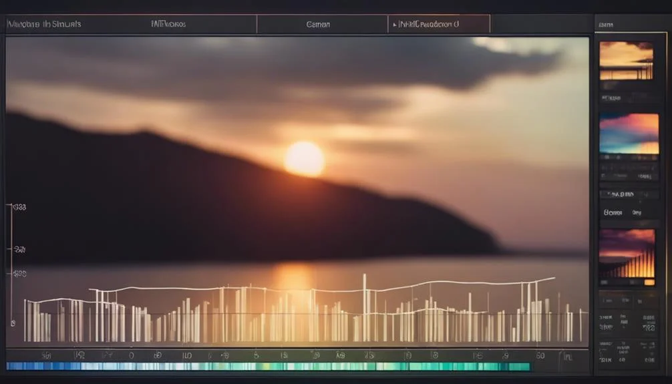This screenshot has width=672, height=384.
Task: Click the tallest white histogram bar
Action: pyautogui.click(x=365, y=307)
